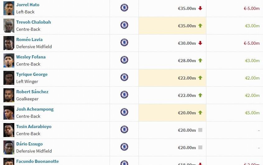Open Trevoh Chalobah player page
This screenshot has width=263, height=165.
point(33,22)
